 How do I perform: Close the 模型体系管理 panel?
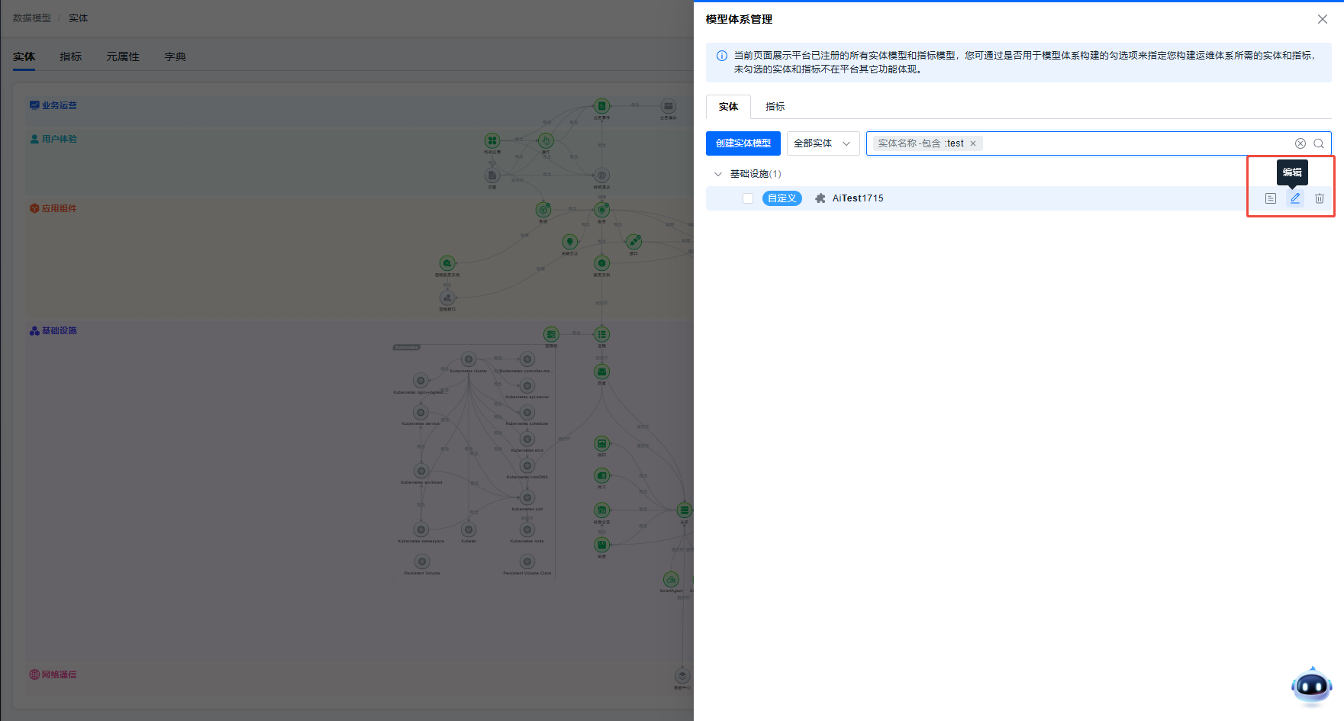point(1323,19)
